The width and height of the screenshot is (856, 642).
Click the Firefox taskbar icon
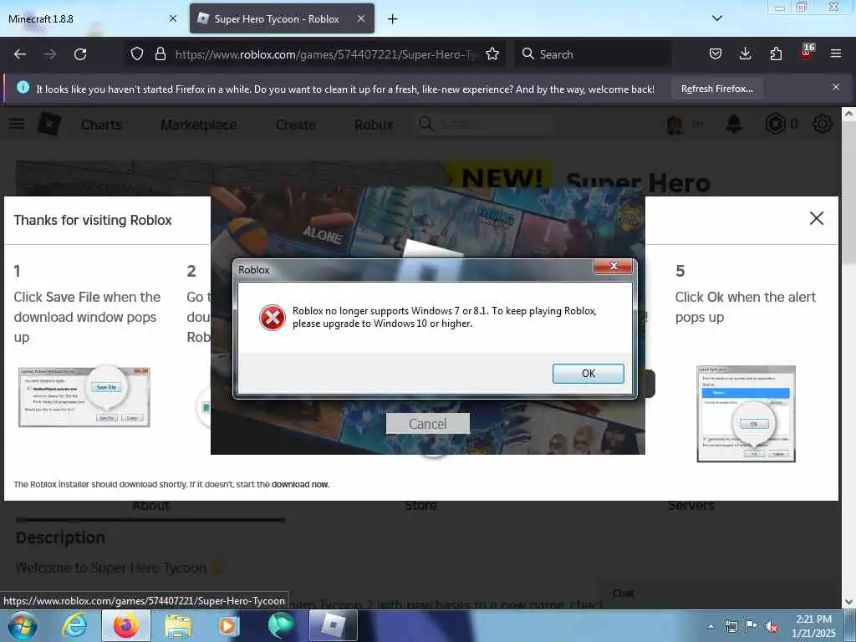(126, 626)
